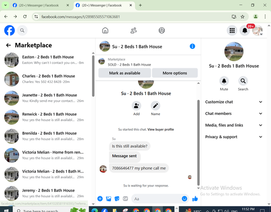This screenshot has height=212, width=271.
Task: Open the Facebook menu grid icon
Action: pos(232,30)
